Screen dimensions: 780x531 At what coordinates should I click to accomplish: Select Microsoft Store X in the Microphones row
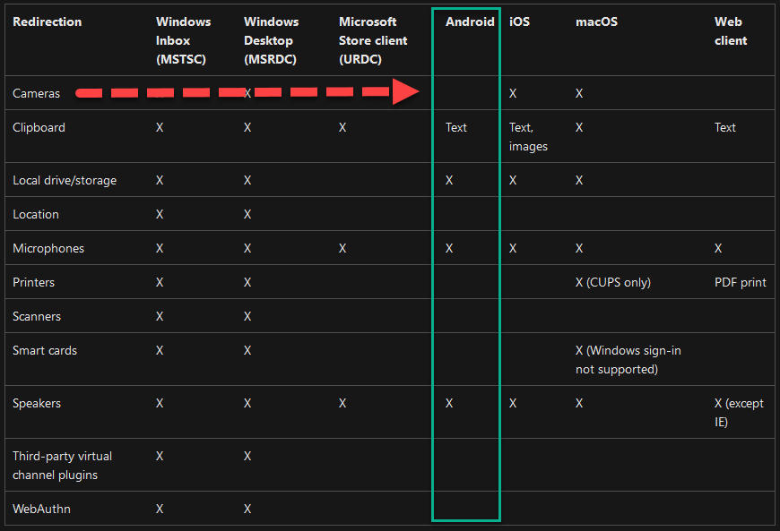pos(342,248)
